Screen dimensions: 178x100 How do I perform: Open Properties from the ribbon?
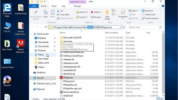(x=123, y=14)
